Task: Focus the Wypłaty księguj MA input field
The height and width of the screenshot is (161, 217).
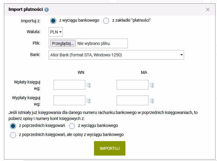Action: tap(132, 100)
